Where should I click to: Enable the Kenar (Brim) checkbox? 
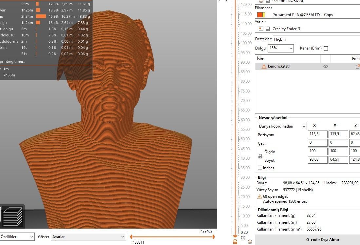click(x=326, y=48)
